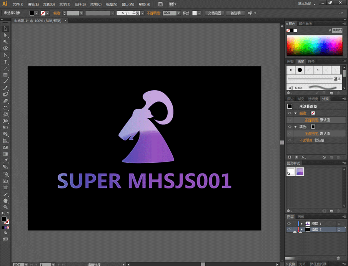Click the fx add effect icon
348x266 pixels.
click(304, 157)
